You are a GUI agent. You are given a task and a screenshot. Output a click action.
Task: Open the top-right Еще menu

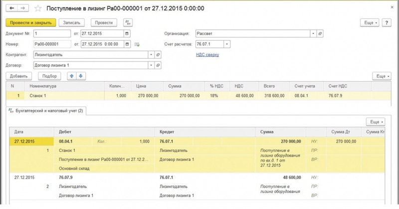click(x=370, y=22)
